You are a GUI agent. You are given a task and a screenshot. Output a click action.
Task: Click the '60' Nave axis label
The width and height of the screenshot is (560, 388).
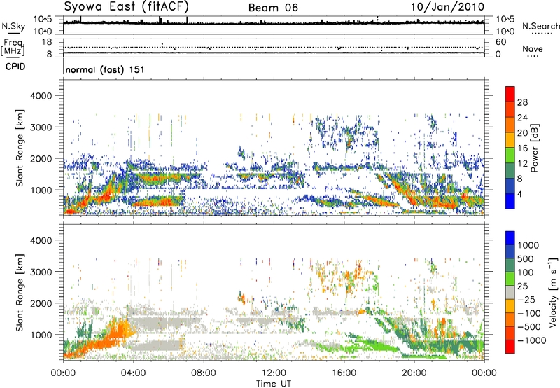(500, 42)
